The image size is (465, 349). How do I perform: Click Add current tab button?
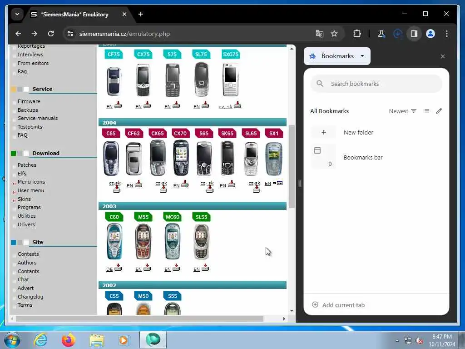[338, 305]
